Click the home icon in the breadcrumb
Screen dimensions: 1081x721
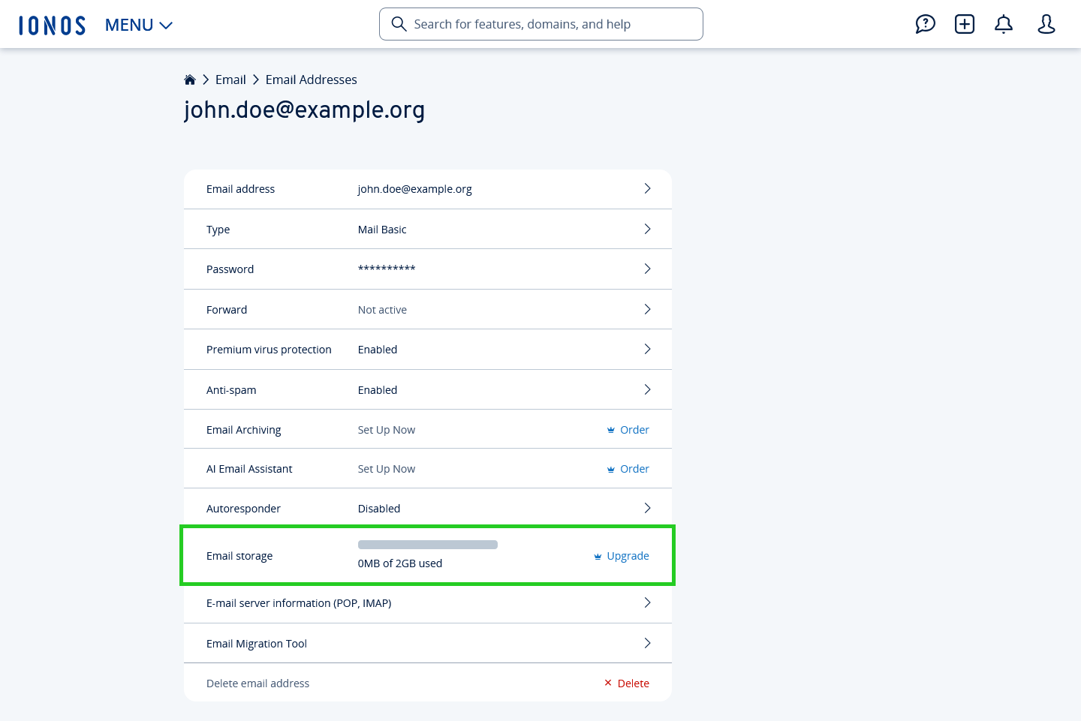click(x=190, y=79)
